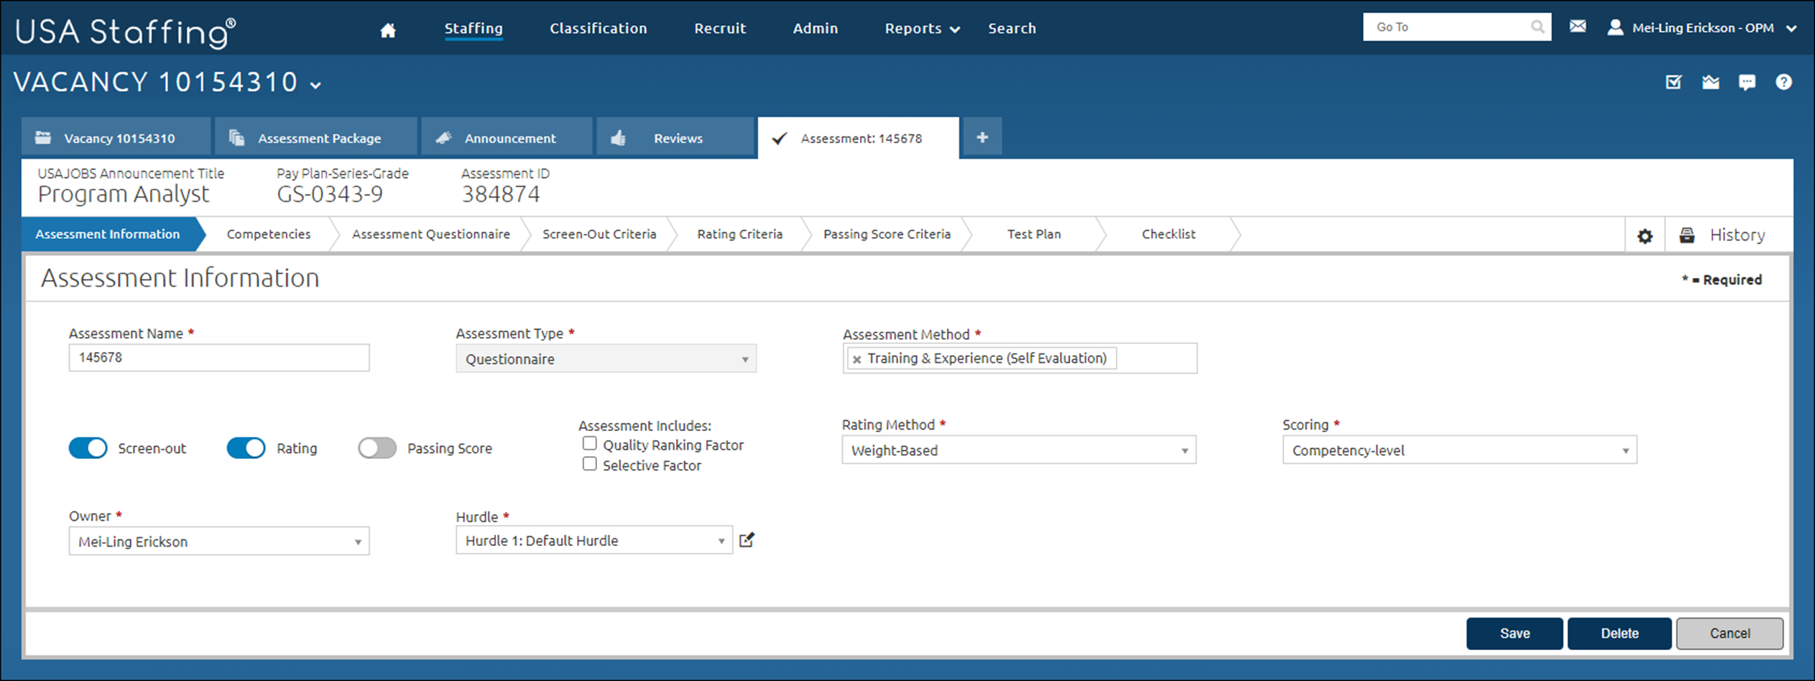Click the Reviews thumbs-up icon
This screenshot has width=1815, height=681.
pos(618,137)
